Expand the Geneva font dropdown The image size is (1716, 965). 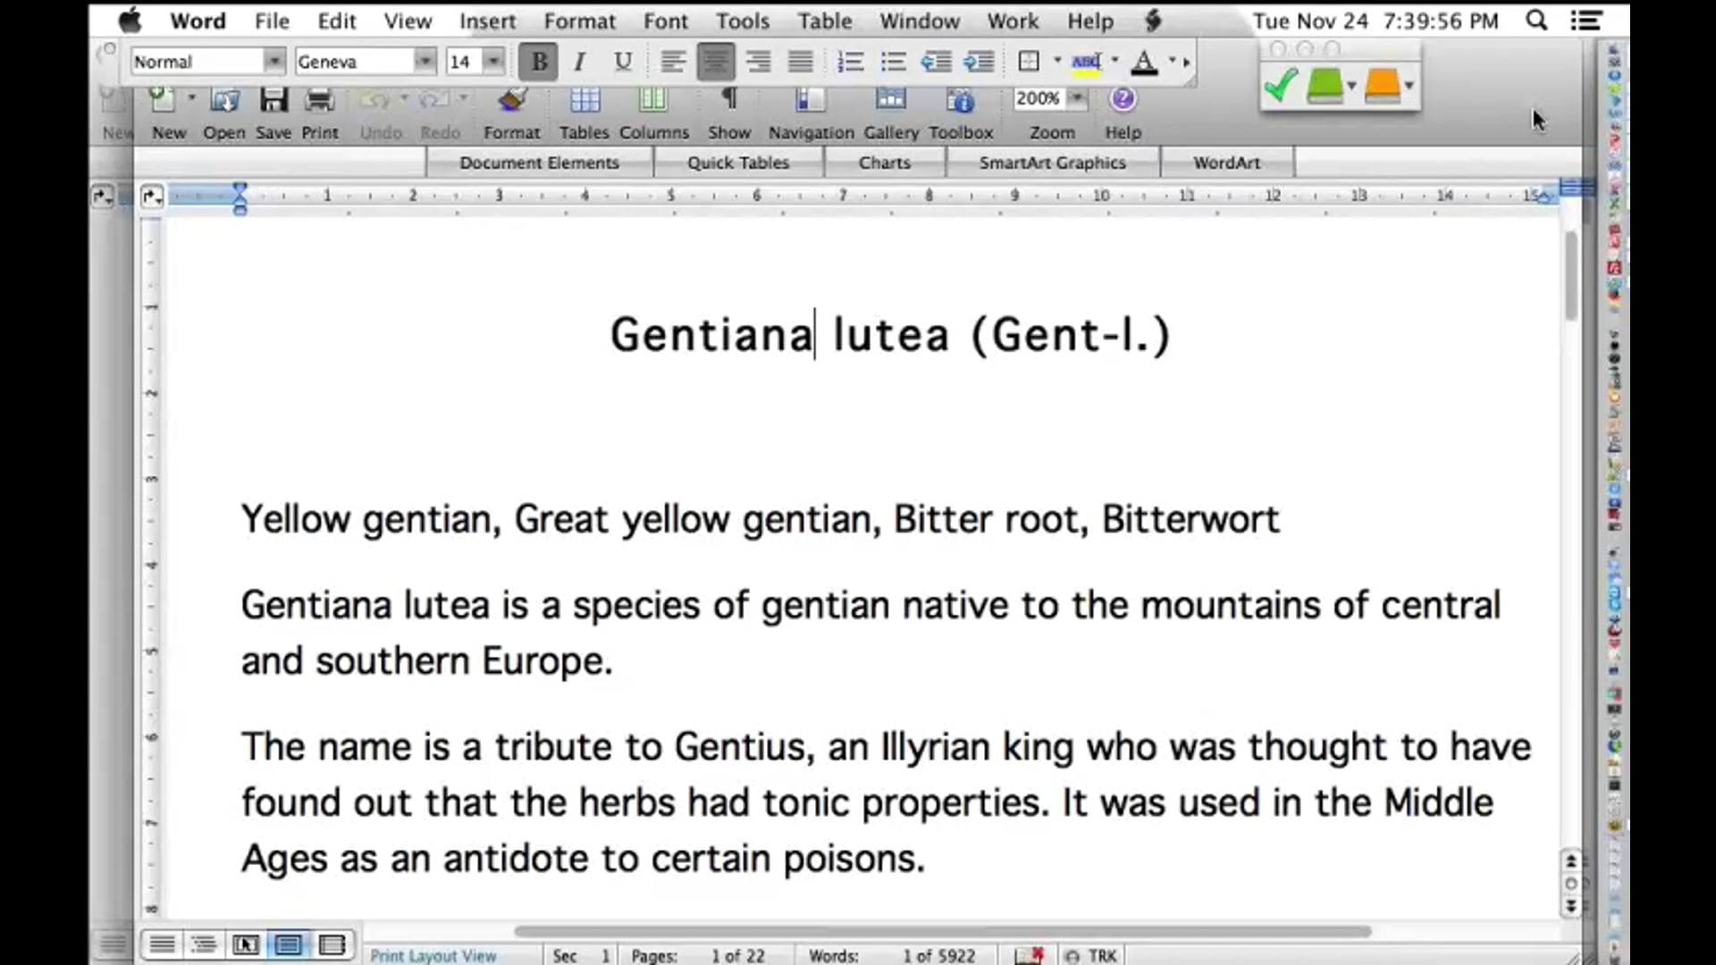(425, 62)
